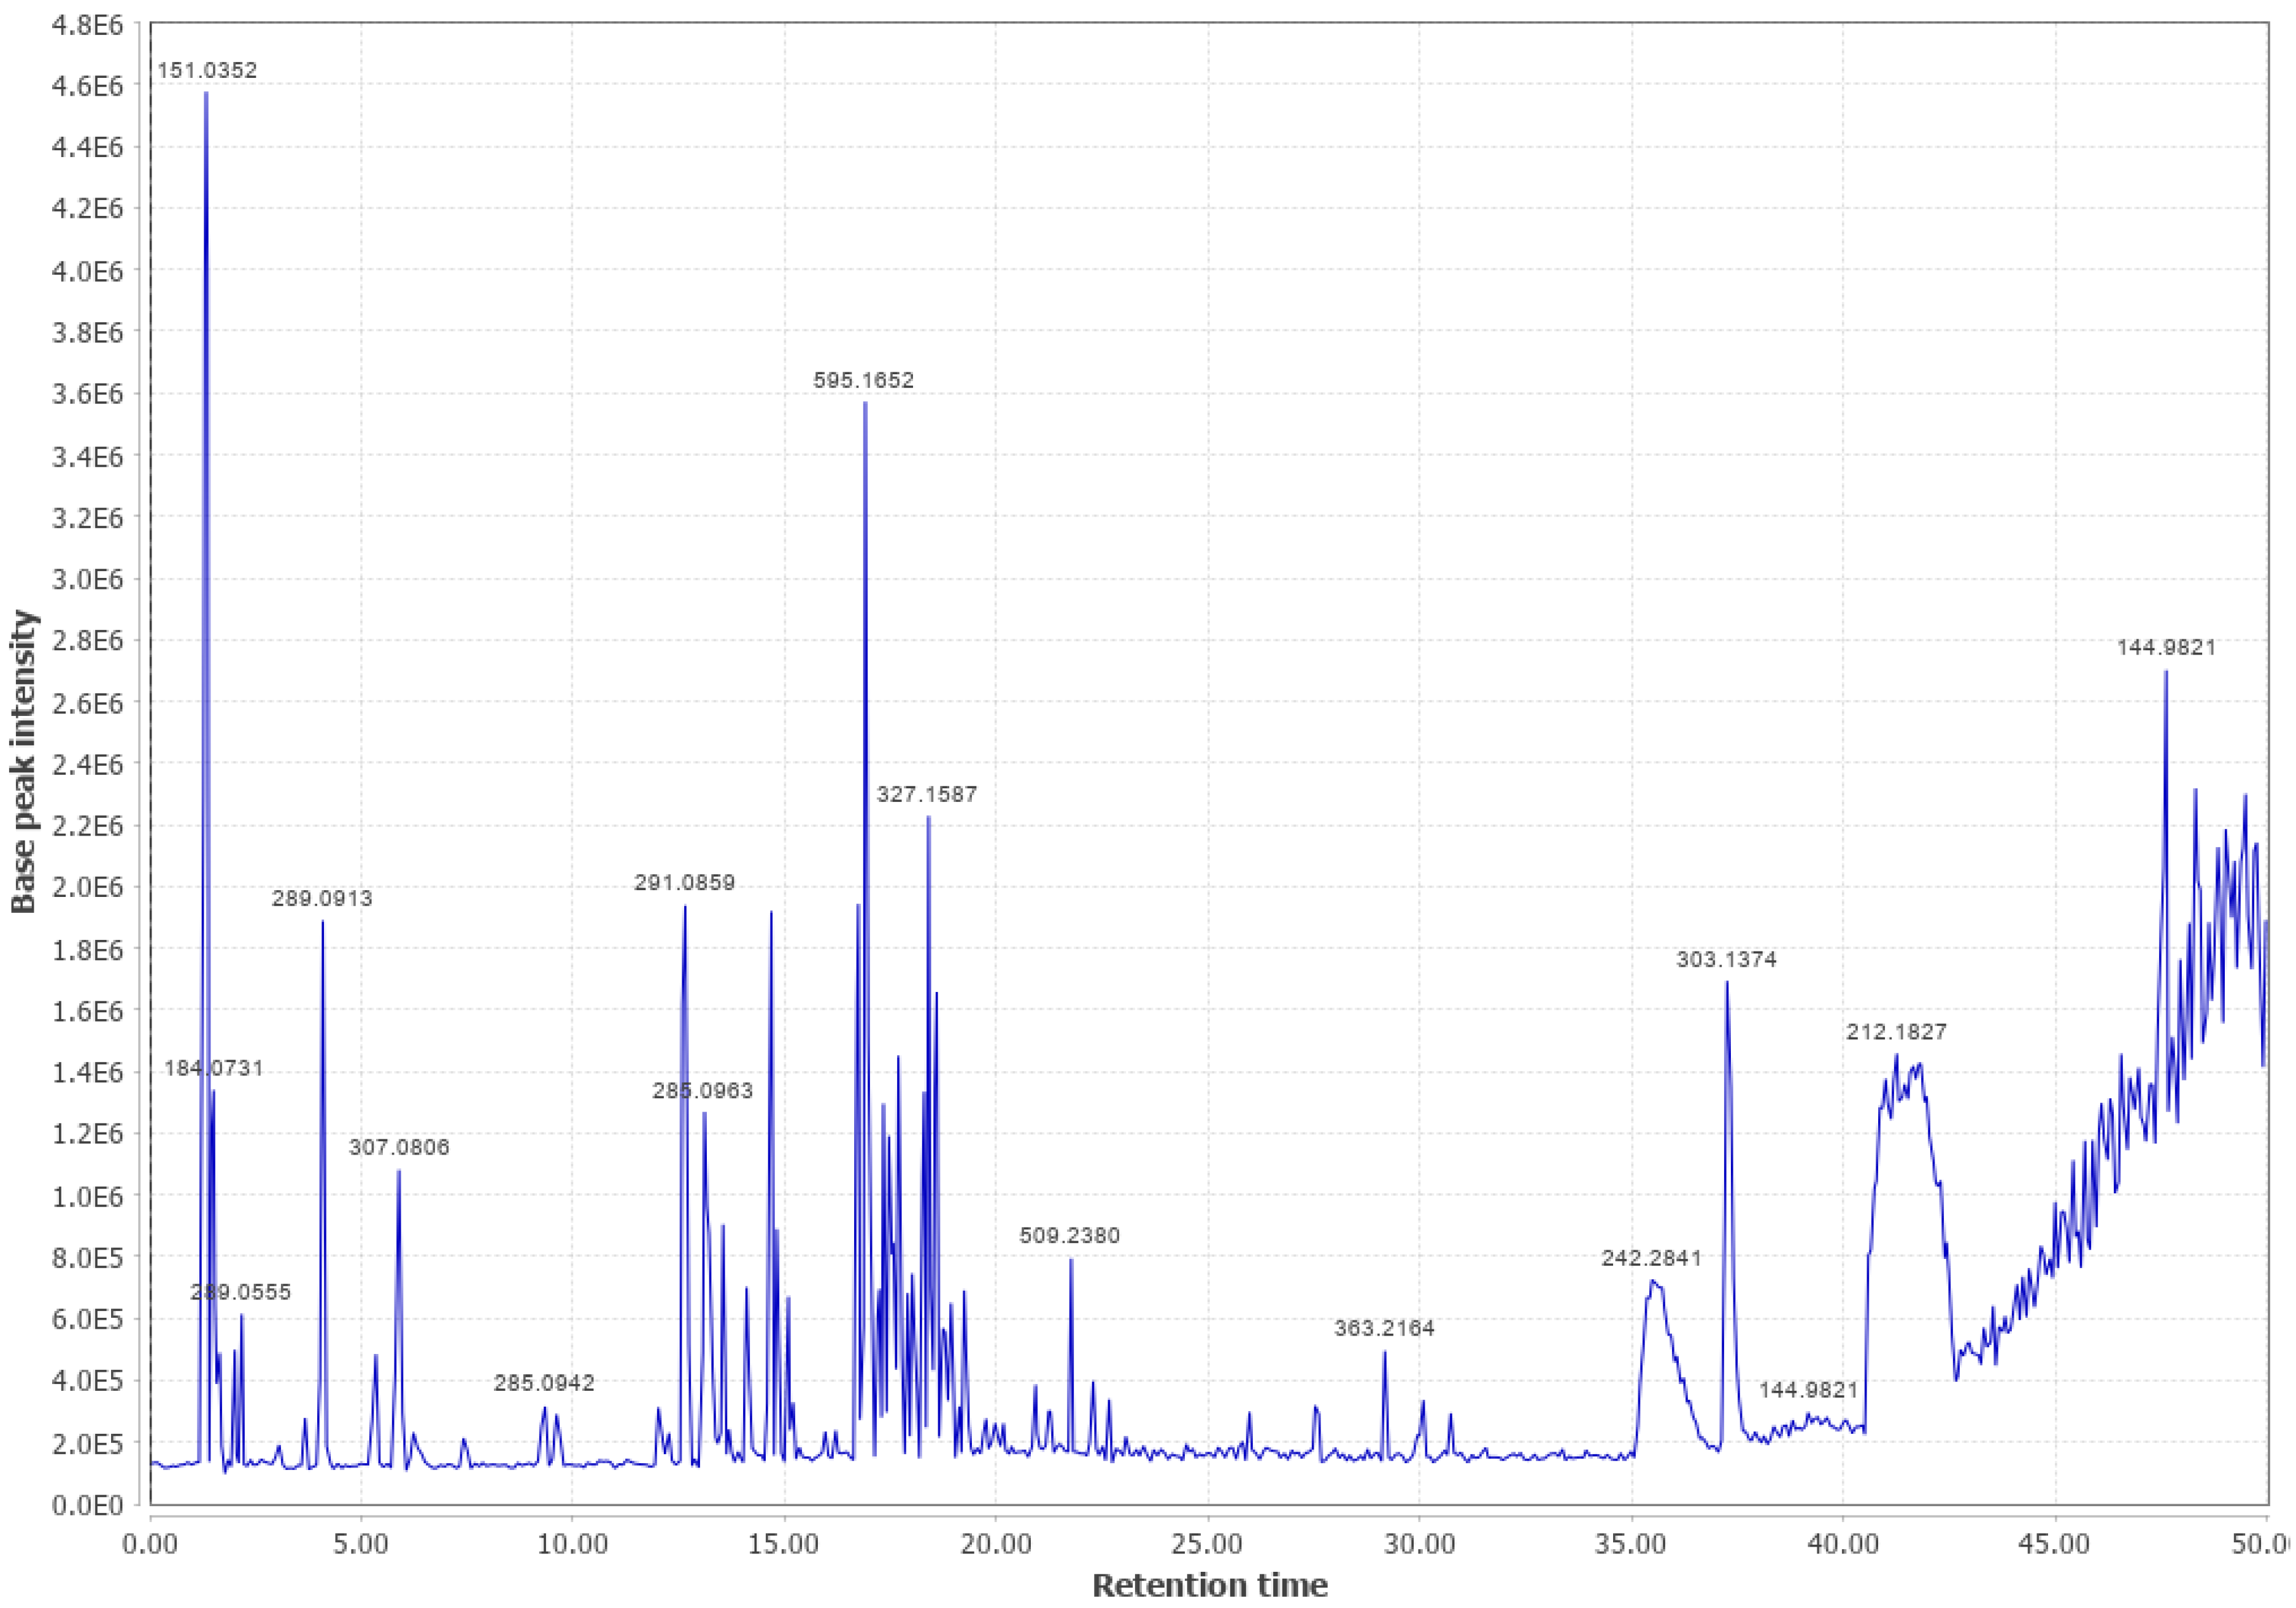The width and height of the screenshot is (2296, 1608).
Task: Click the 291.0859 peak annotation
Action: [686, 883]
